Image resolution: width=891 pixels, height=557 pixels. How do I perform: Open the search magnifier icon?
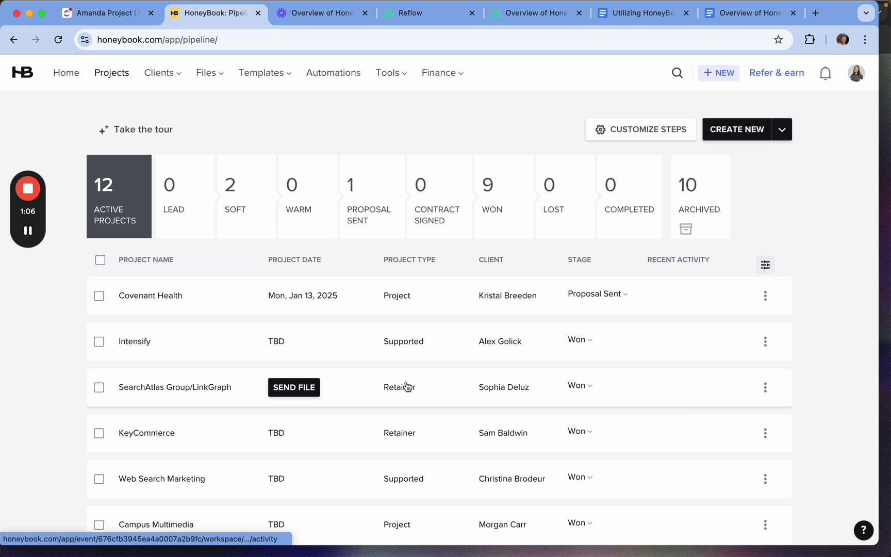(x=677, y=73)
